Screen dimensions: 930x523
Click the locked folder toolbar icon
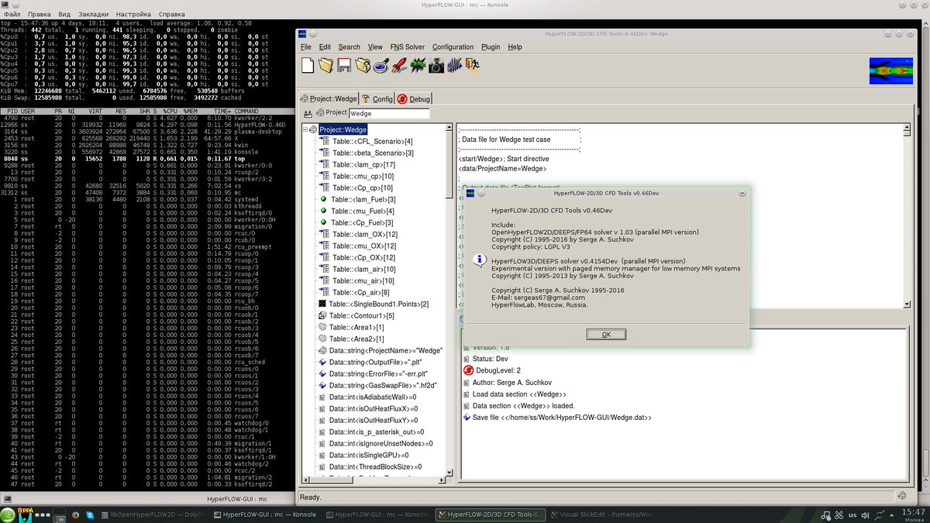click(x=363, y=65)
